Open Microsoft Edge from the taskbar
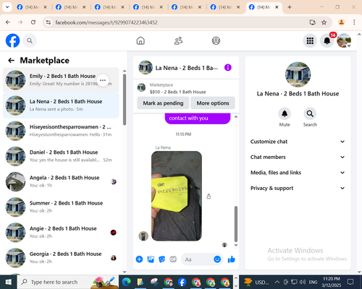The width and height of the screenshot is (362, 289). tap(127, 282)
